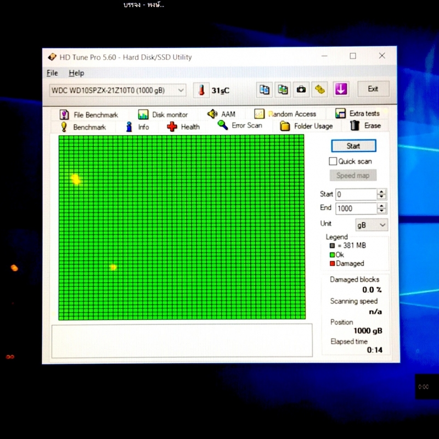The height and width of the screenshot is (439, 439).
Task: Switch to the Health tab
Action: point(183,127)
